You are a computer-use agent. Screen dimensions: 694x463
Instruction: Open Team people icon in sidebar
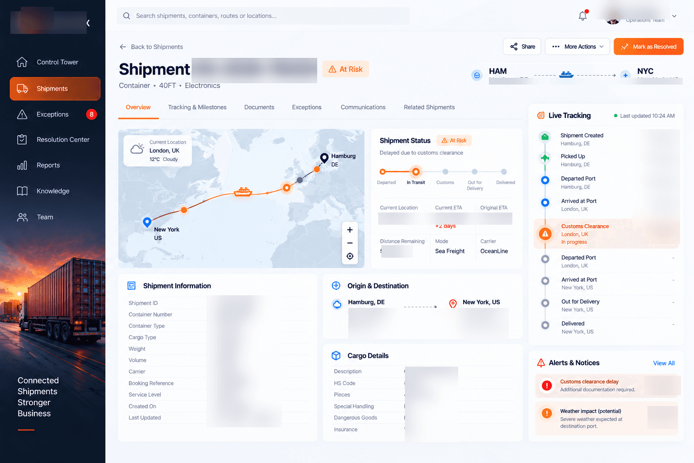tap(22, 217)
